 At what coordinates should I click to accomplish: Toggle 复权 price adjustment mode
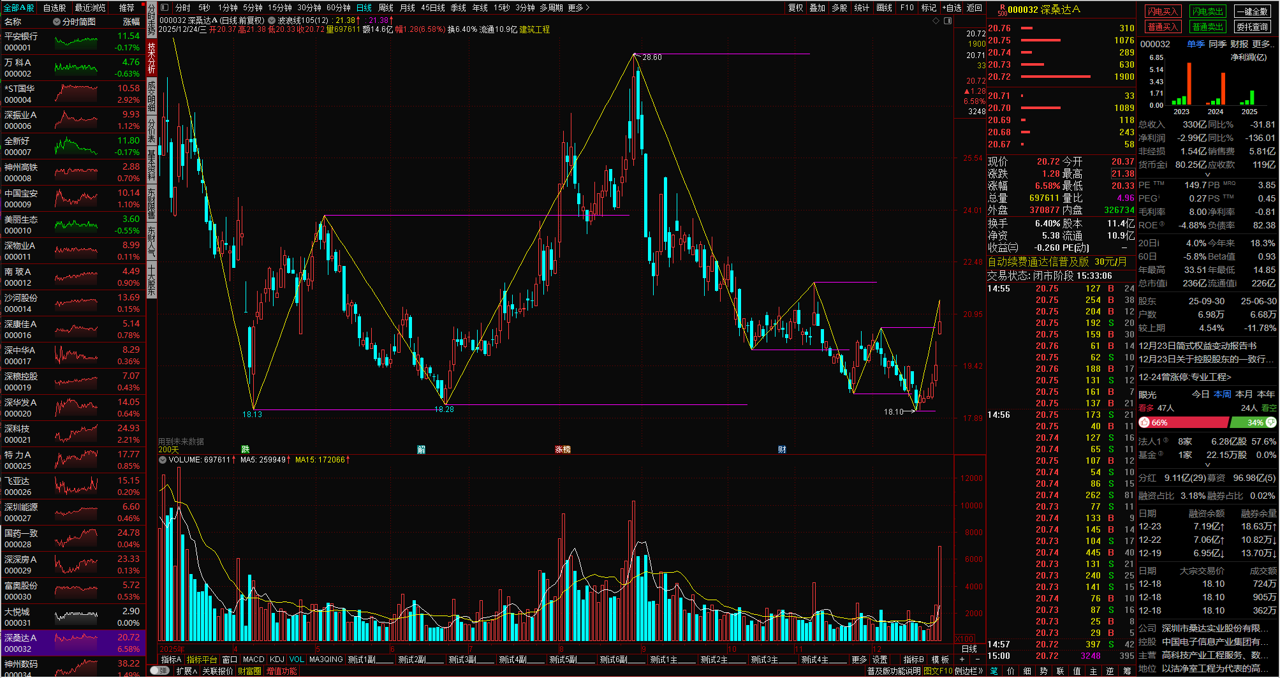pos(795,8)
